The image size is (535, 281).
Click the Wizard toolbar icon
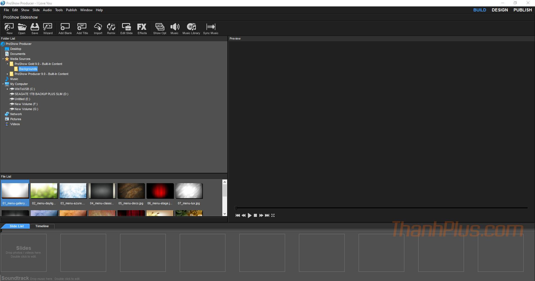[x=48, y=29]
